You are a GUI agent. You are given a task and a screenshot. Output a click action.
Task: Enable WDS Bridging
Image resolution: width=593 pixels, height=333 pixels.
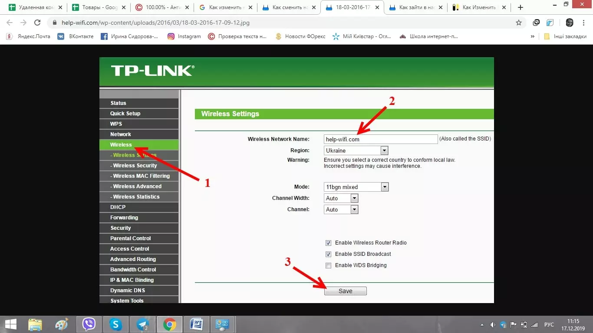[x=328, y=265]
